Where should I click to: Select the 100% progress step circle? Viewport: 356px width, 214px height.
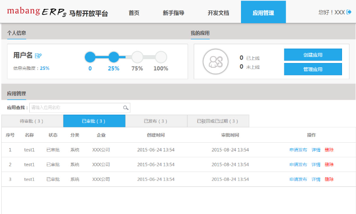pos(161,57)
